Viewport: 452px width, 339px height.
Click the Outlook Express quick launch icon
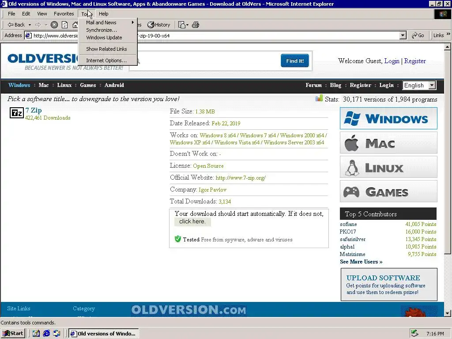click(57, 334)
